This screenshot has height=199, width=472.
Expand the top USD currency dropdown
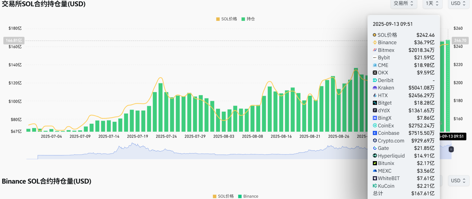[x=458, y=4]
